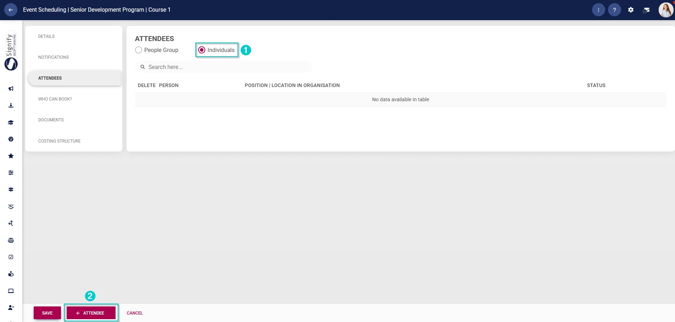The width and height of the screenshot is (675, 322).
Task: Click the Delete column header
Action: click(x=147, y=85)
